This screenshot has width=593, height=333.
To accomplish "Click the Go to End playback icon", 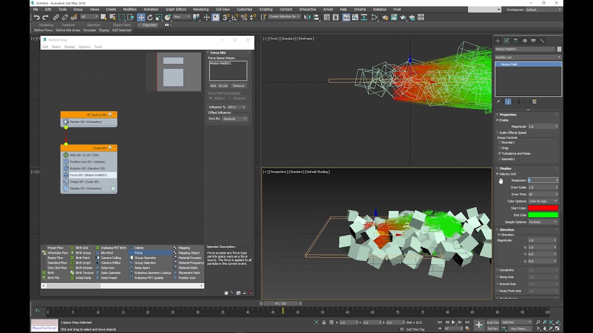I will (x=467, y=322).
